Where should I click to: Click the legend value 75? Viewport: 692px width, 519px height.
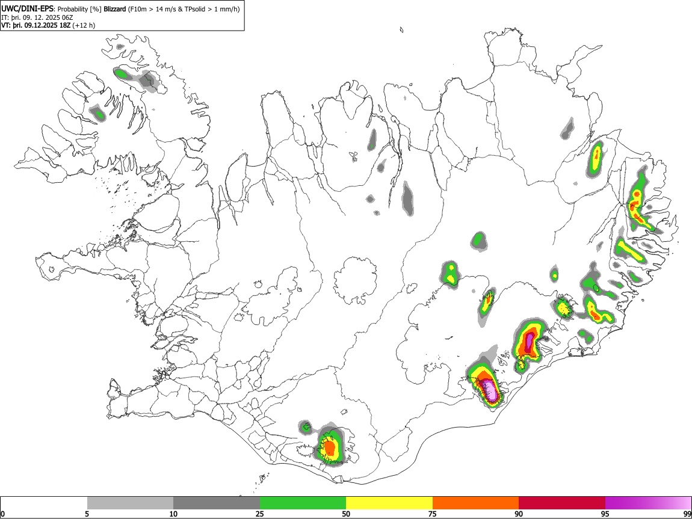click(433, 514)
